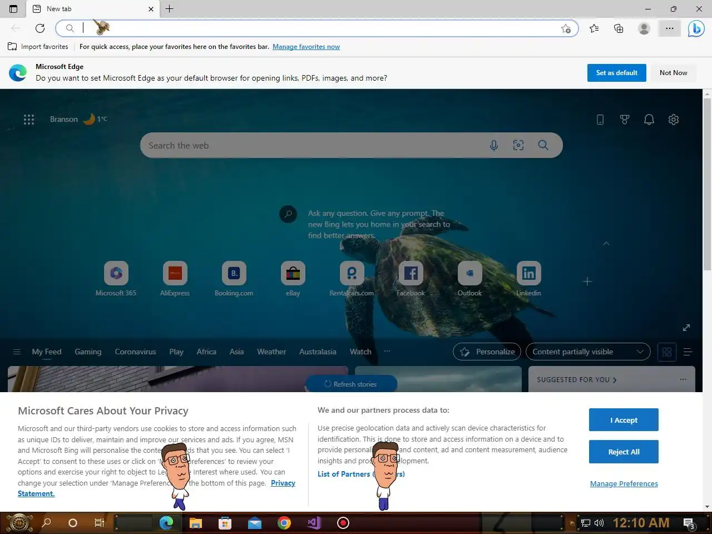Screen dimensions: 712x534
Task: Open the Favorites list icon
Action: 594,28
